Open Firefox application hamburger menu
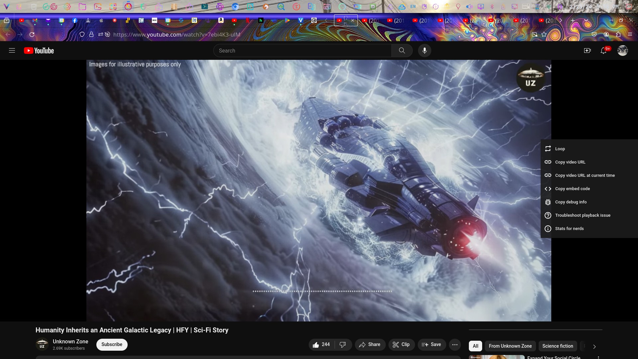Viewport: 638px width, 359px height. pyautogui.click(x=630, y=34)
